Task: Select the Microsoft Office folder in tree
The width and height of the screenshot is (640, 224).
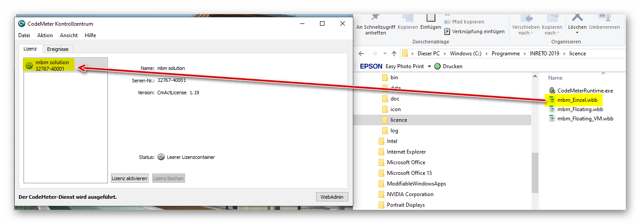Action: click(406, 162)
